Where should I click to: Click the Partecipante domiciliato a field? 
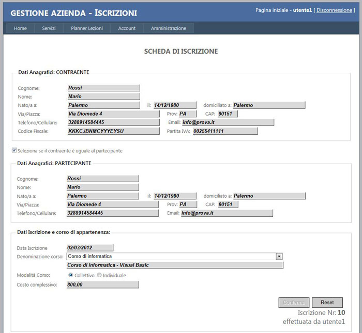pos(269,196)
